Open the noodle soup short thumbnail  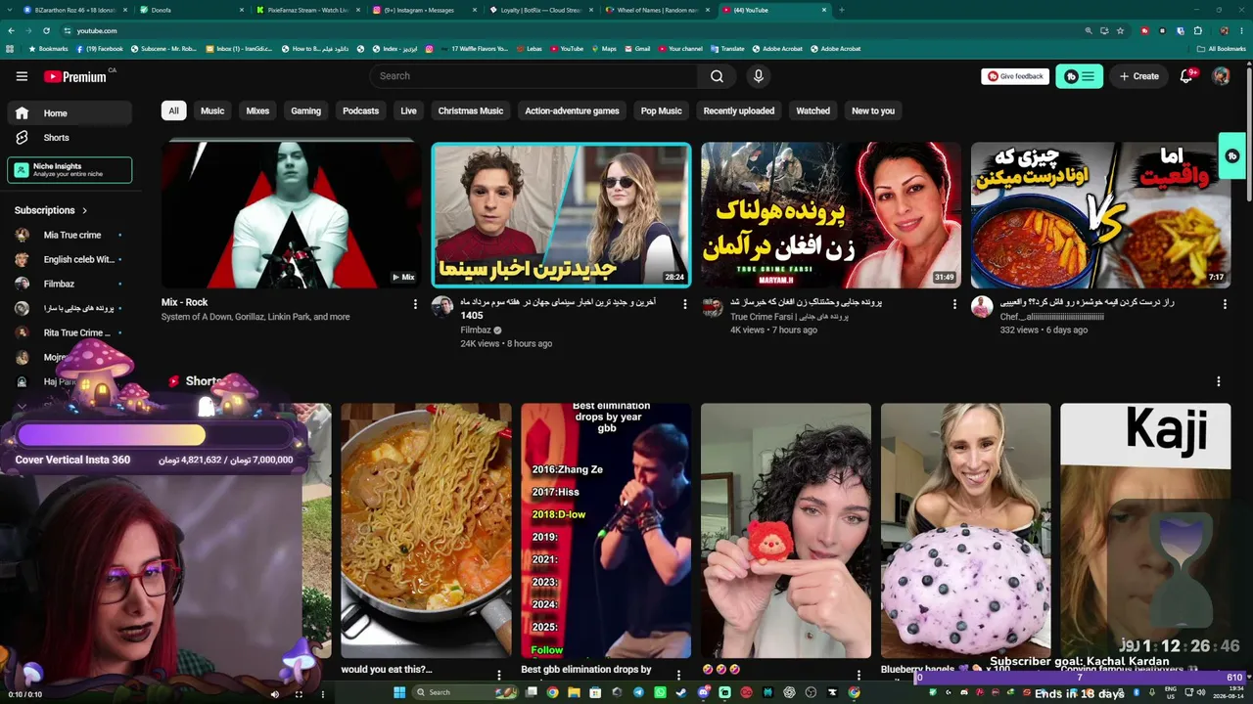426,531
